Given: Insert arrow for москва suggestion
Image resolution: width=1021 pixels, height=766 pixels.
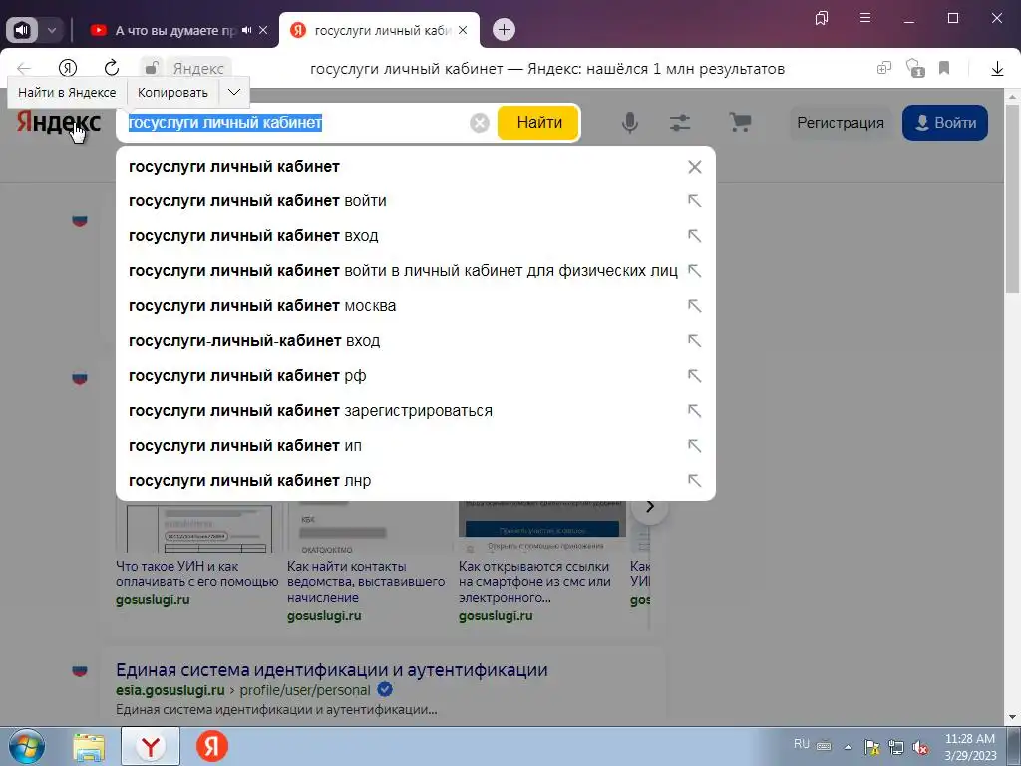Looking at the screenshot, I should [x=695, y=306].
